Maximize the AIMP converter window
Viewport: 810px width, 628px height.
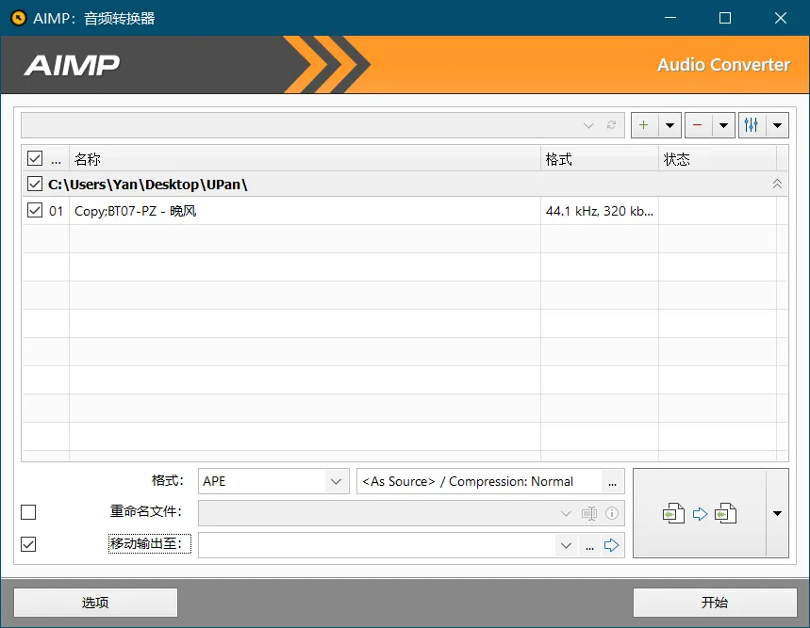(x=725, y=18)
